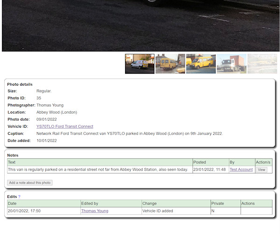Open the second thumbnail showing yellow van rear
This screenshot has height=234, width=280.
click(x=170, y=64)
